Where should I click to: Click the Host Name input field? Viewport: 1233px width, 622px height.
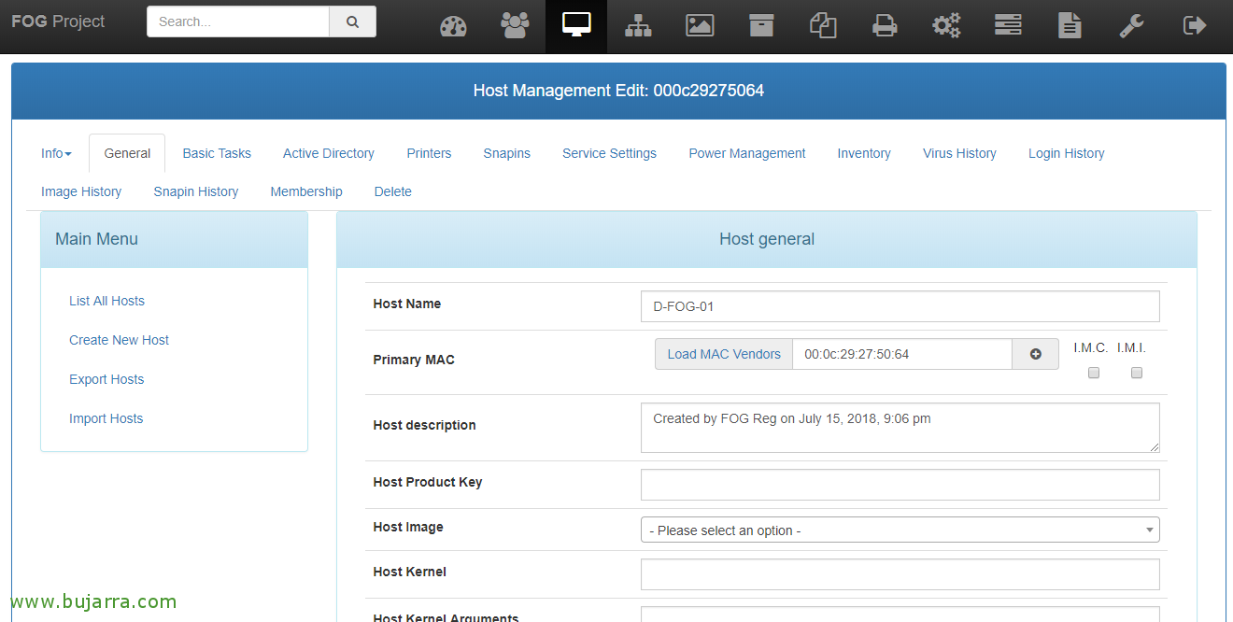(x=900, y=306)
